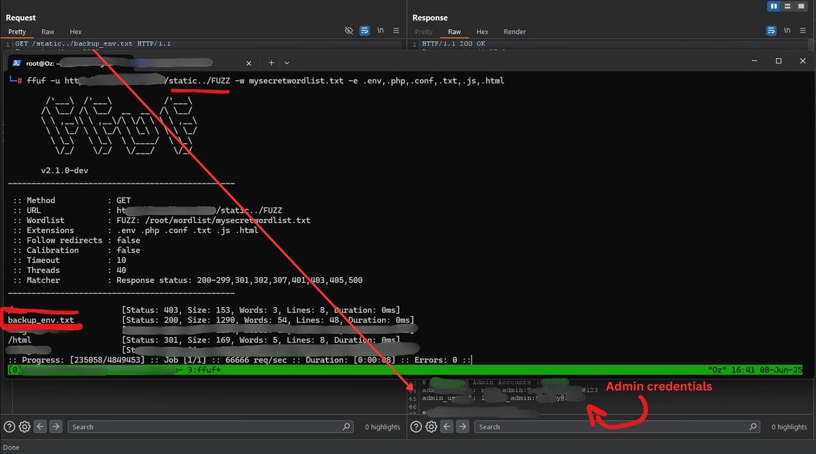The height and width of the screenshot is (454, 816).
Task: Open Request search help icon
Action: 10,426
